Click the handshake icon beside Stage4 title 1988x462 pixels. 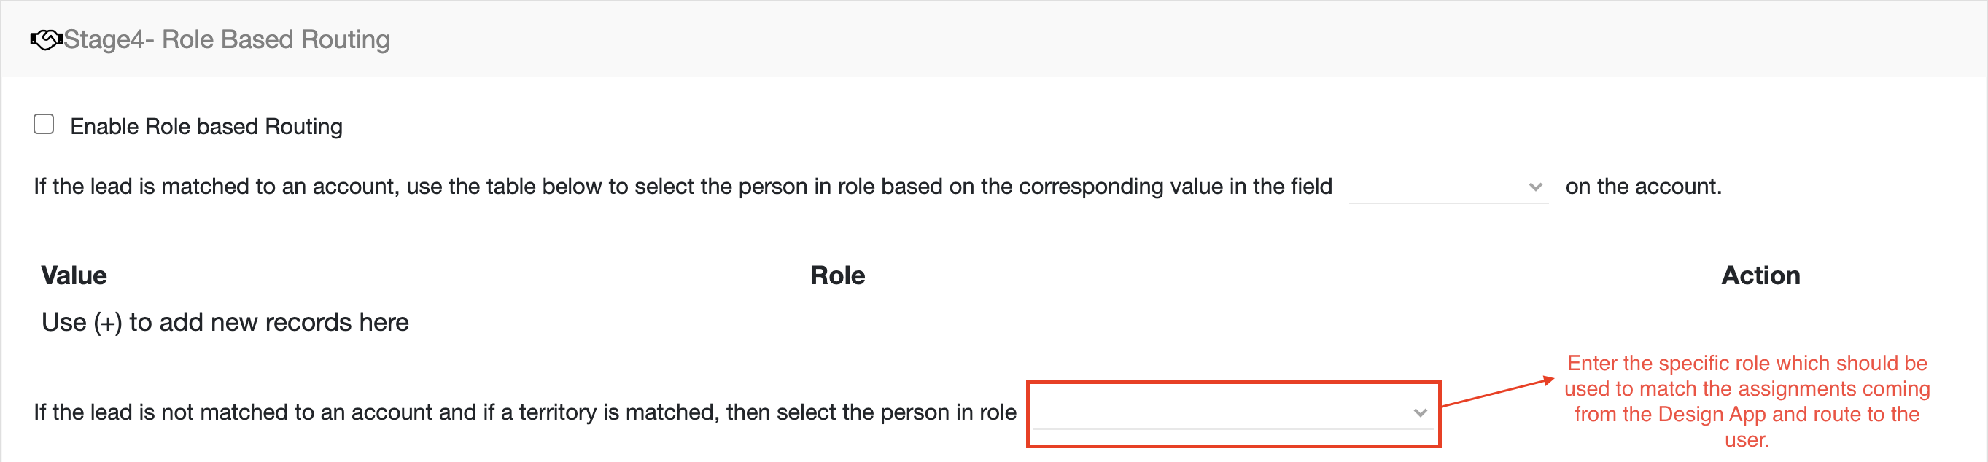tap(46, 39)
